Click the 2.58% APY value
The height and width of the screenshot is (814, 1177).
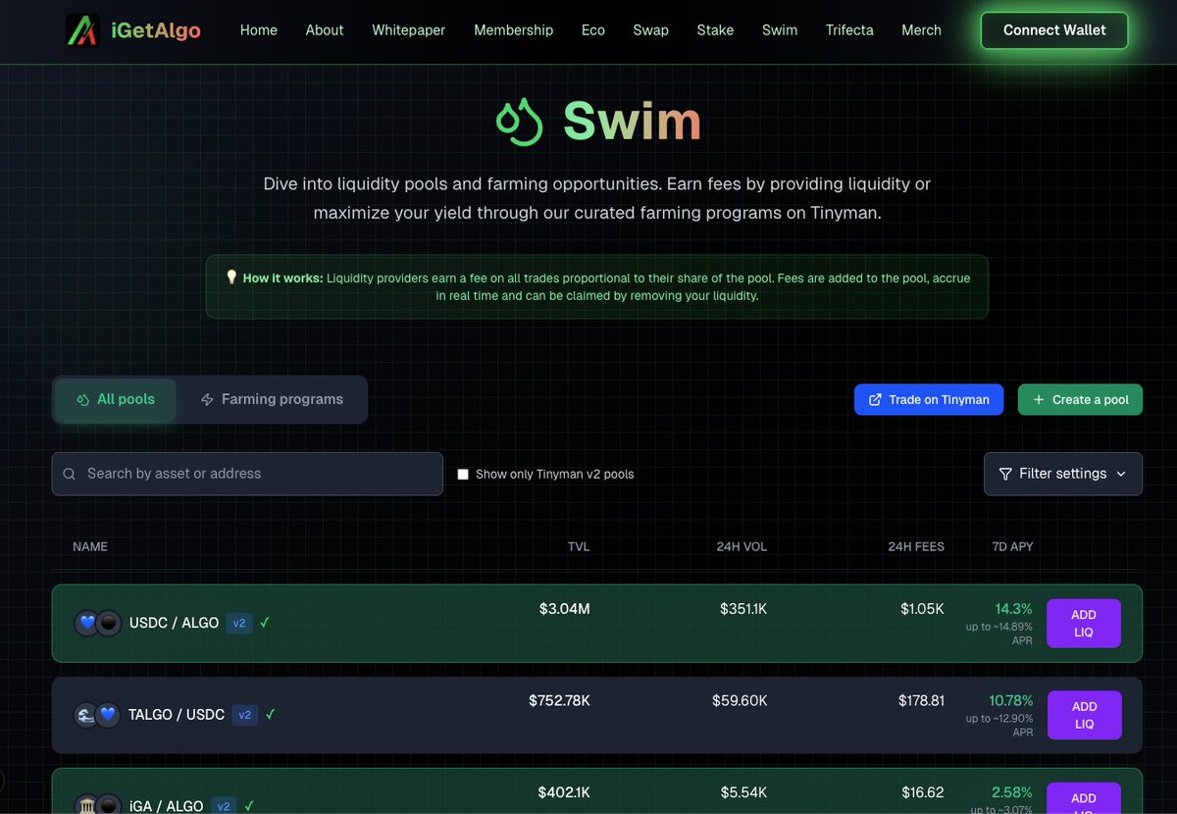1012,791
